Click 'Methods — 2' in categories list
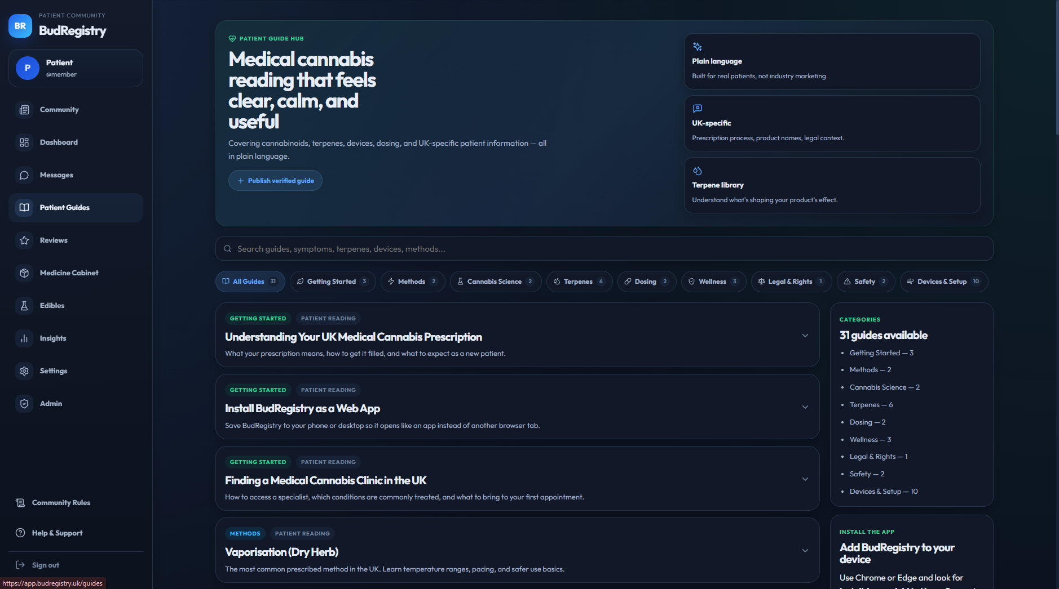 click(870, 370)
